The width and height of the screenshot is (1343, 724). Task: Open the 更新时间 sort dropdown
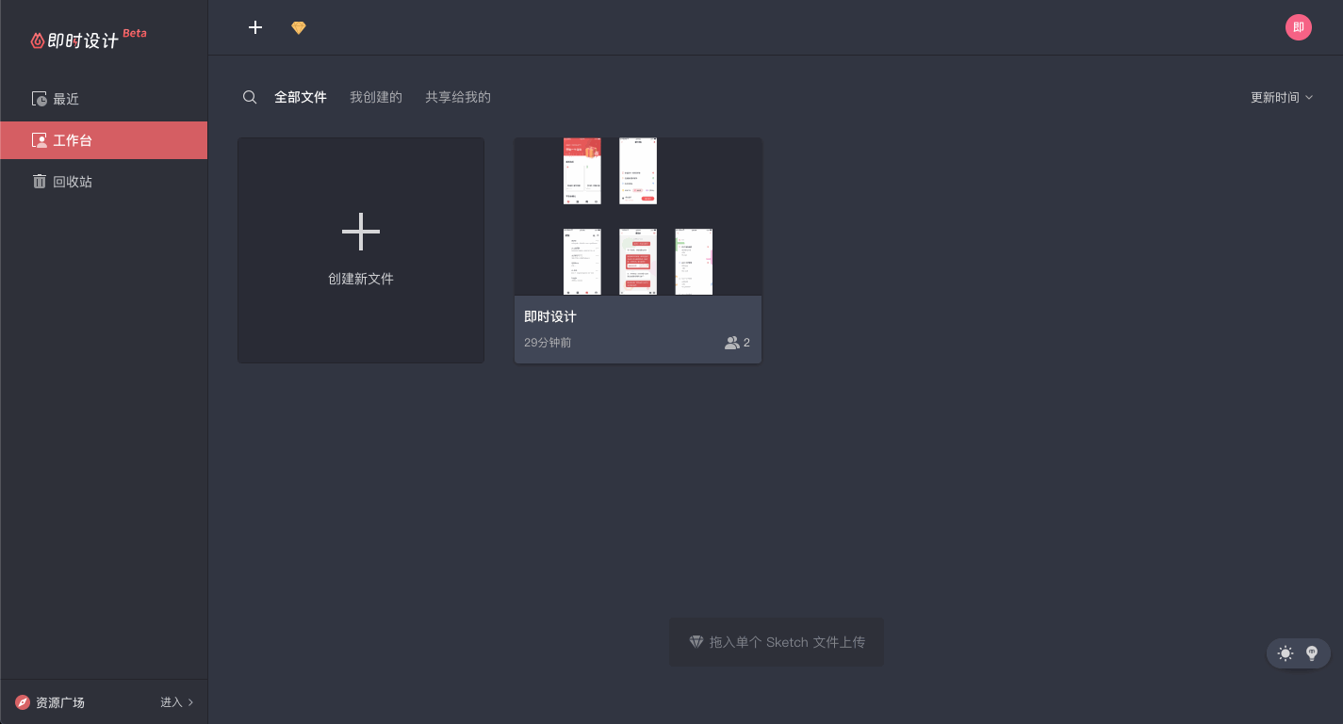[x=1282, y=98]
